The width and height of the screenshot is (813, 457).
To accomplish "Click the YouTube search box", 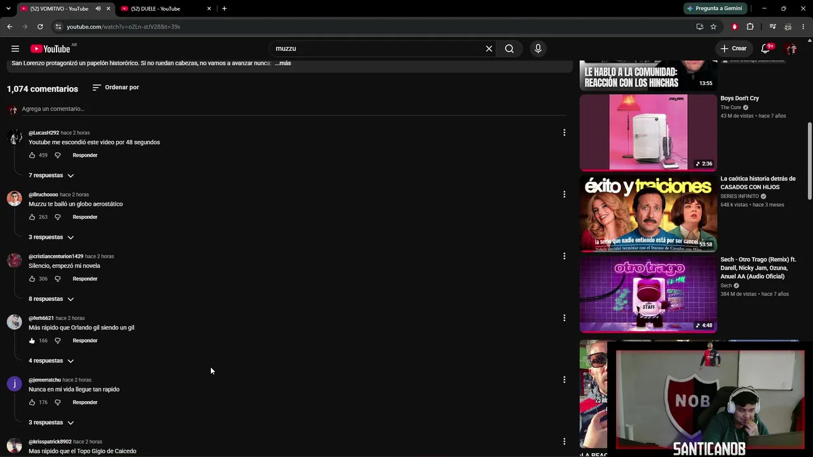I will (x=378, y=49).
